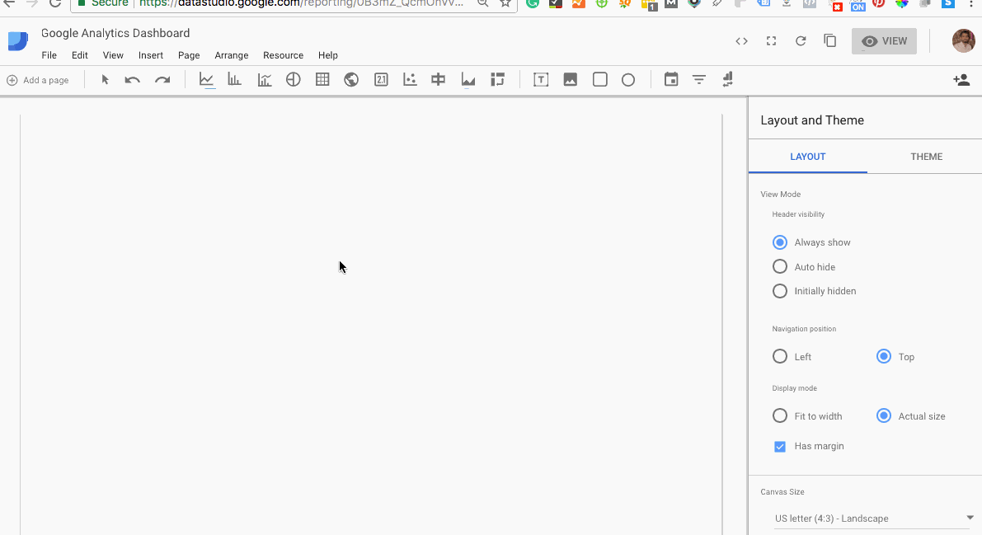982x535 pixels.
Task: Add an image to the report
Action: (x=570, y=79)
